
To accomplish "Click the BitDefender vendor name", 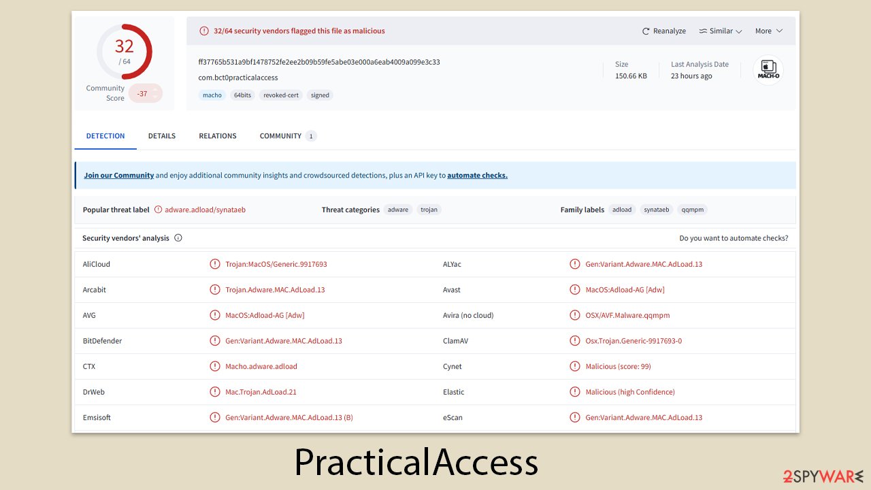I will [x=102, y=341].
